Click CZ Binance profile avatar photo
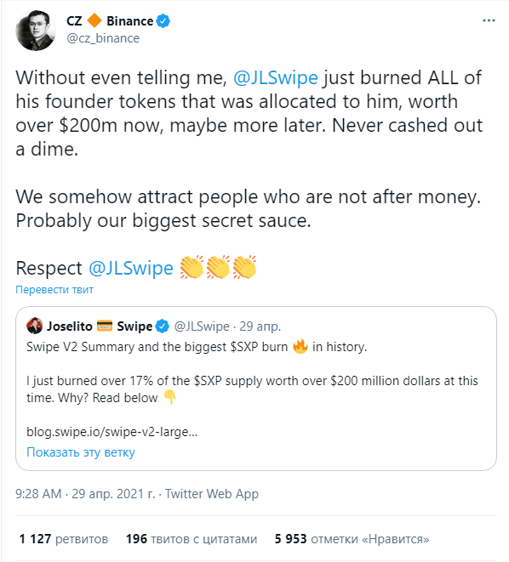Viewport: 509px width, 562px height. point(36,30)
